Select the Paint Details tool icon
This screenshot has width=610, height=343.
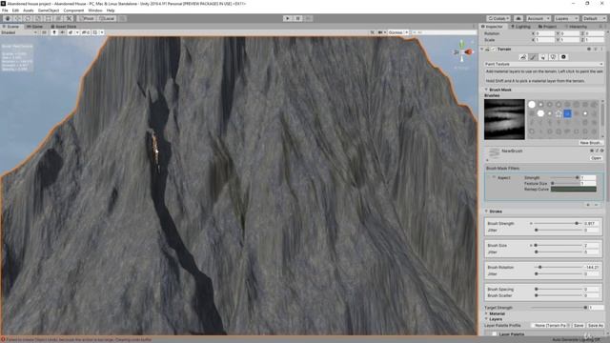(x=553, y=57)
